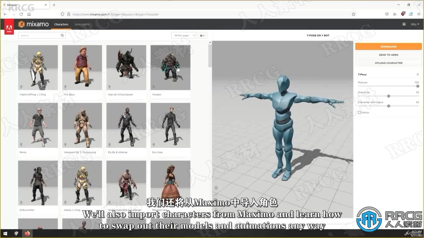Adjust the Character Arm-Space slider handle
This screenshot has width=424, height=238.
(x=389, y=106)
